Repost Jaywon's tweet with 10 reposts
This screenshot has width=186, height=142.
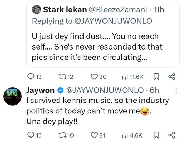(x=66, y=135)
